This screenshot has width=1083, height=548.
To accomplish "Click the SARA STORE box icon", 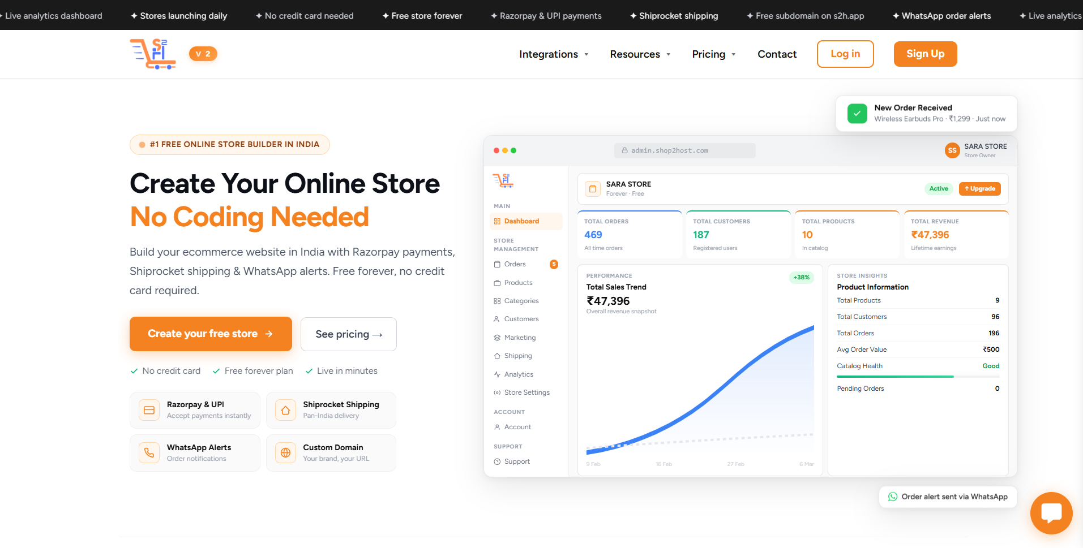I will coord(593,188).
